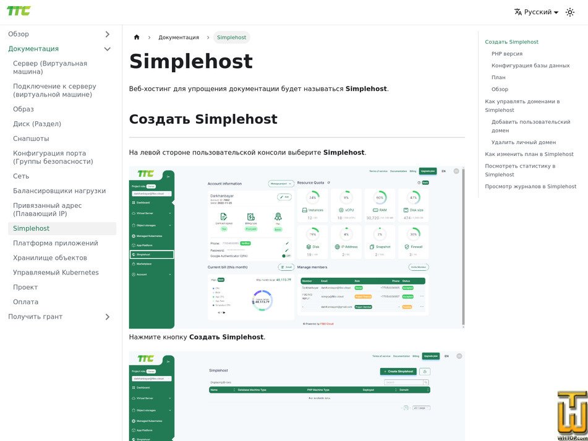Click the Simplehost page title heading
Viewport: 588px width, 441px height.
coord(191,61)
